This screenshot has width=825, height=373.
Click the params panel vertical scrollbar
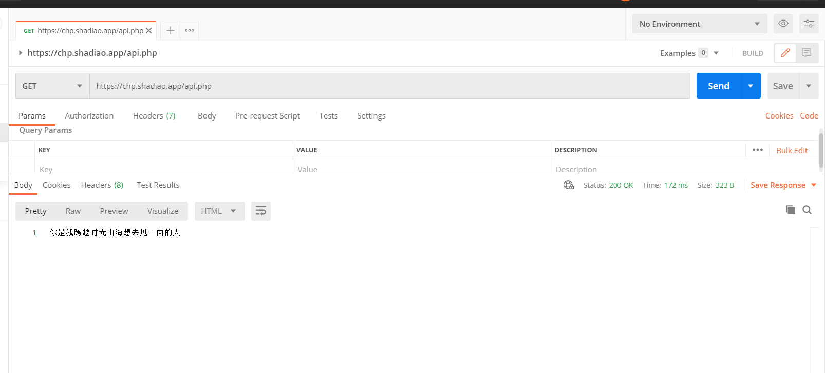point(821,150)
